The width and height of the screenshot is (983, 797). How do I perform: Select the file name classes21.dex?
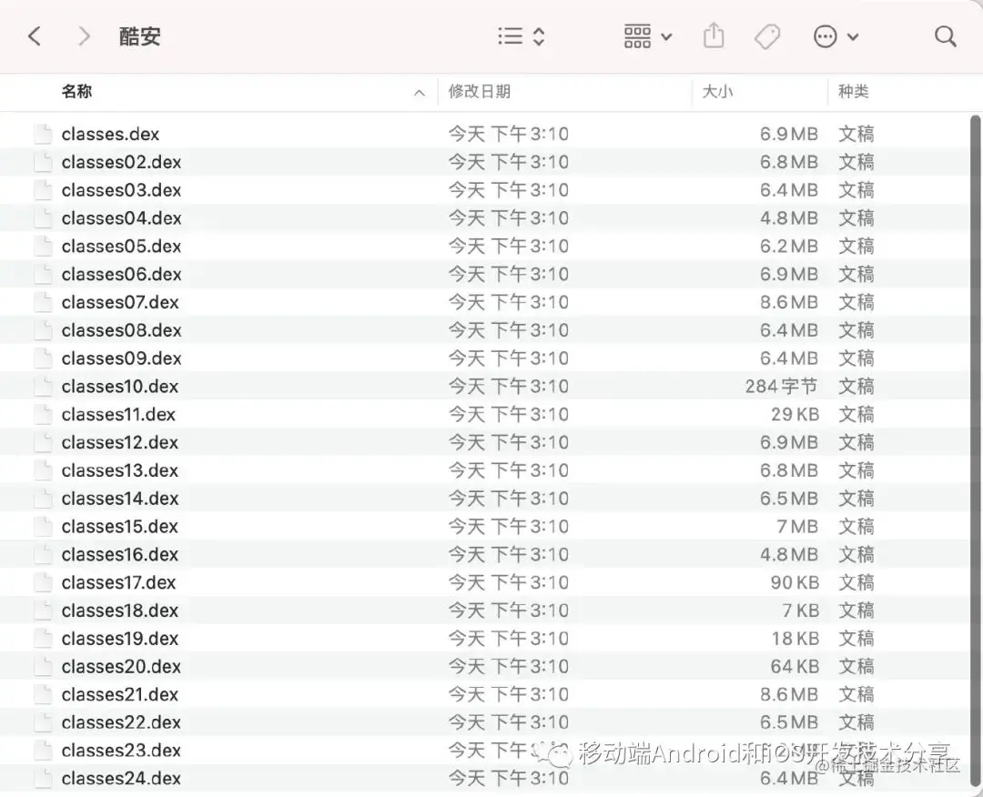[x=120, y=694]
